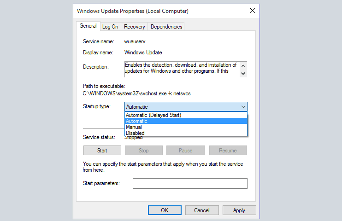Switch to the Dependencies tab

pyautogui.click(x=166, y=27)
